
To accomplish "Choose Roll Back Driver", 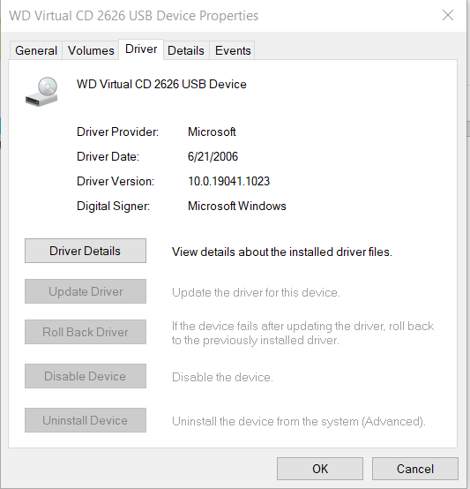I will tap(86, 332).
